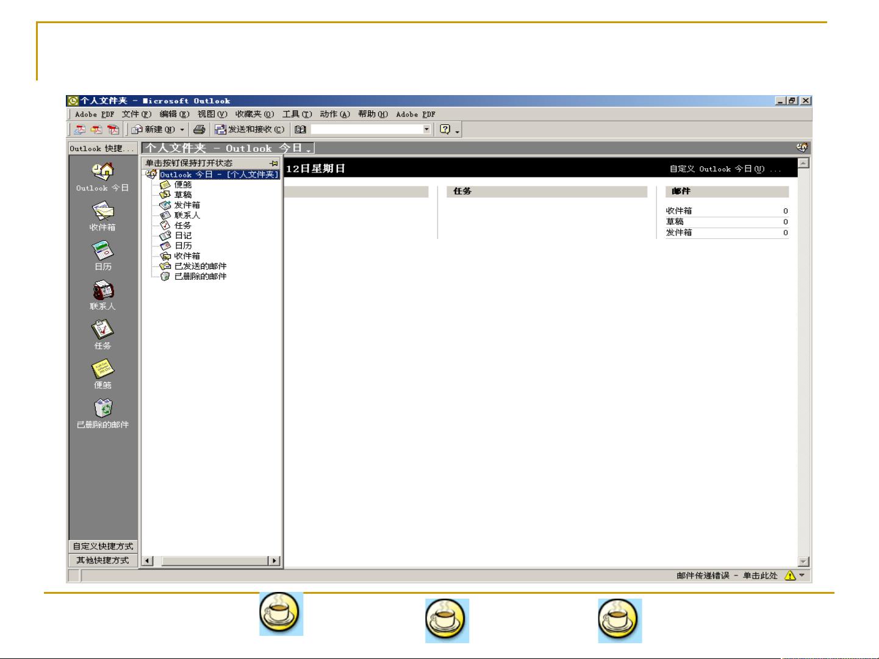This screenshot has width=879, height=659.
Task: Open the find-a-contact combo box dropdown arrow
Action: 427,129
